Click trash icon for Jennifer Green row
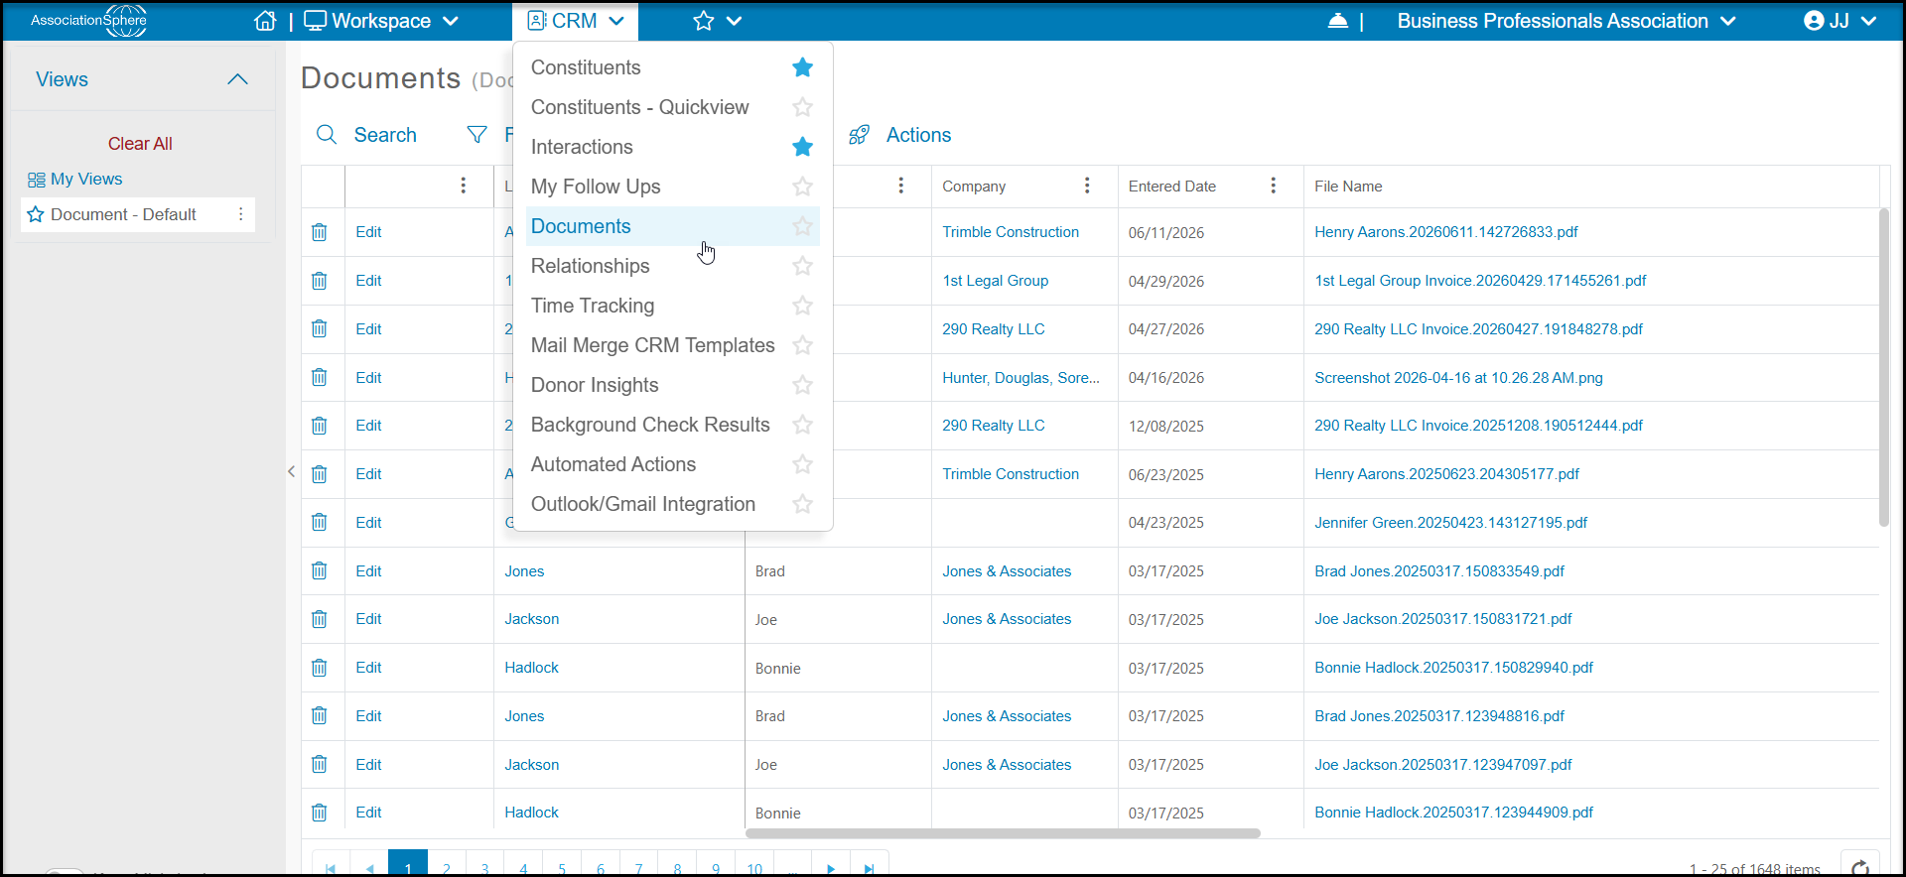The height and width of the screenshot is (877, 1906). 320,522
